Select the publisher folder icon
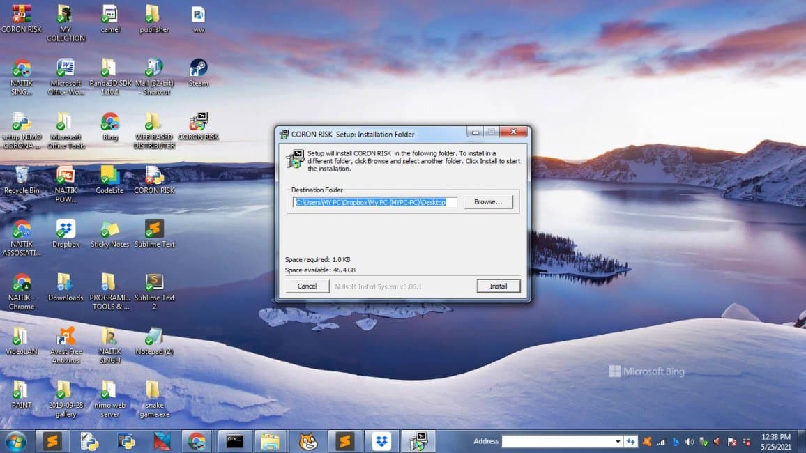The image size is (806, 453). point(154,19)
